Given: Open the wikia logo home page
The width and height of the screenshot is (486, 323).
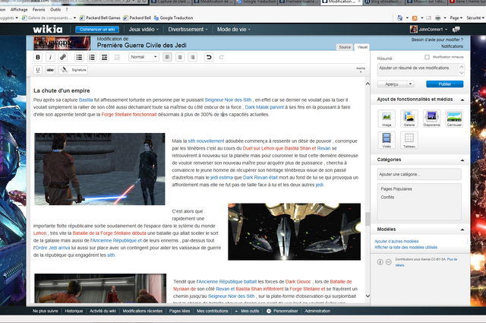Looking at the screenshot, I should click(48, 29).
